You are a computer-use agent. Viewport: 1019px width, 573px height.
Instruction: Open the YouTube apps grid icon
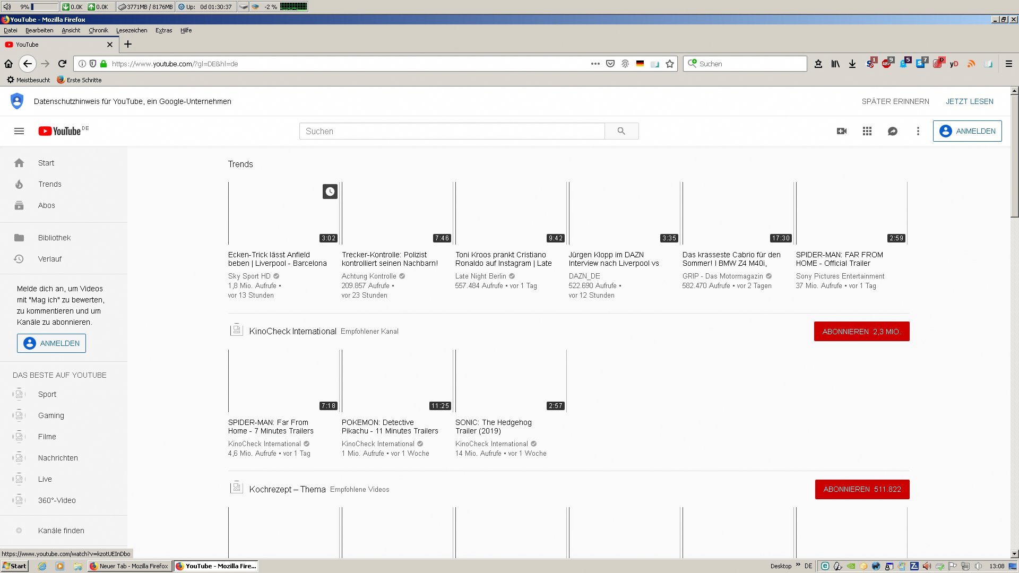[x=867, y=131]
